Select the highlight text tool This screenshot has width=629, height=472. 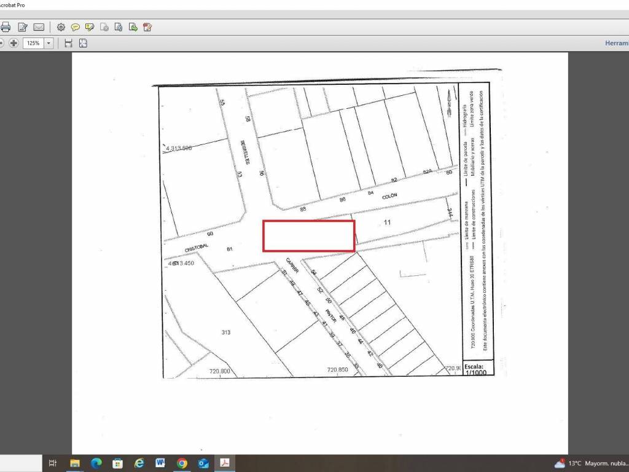click(x=90, y=27)
